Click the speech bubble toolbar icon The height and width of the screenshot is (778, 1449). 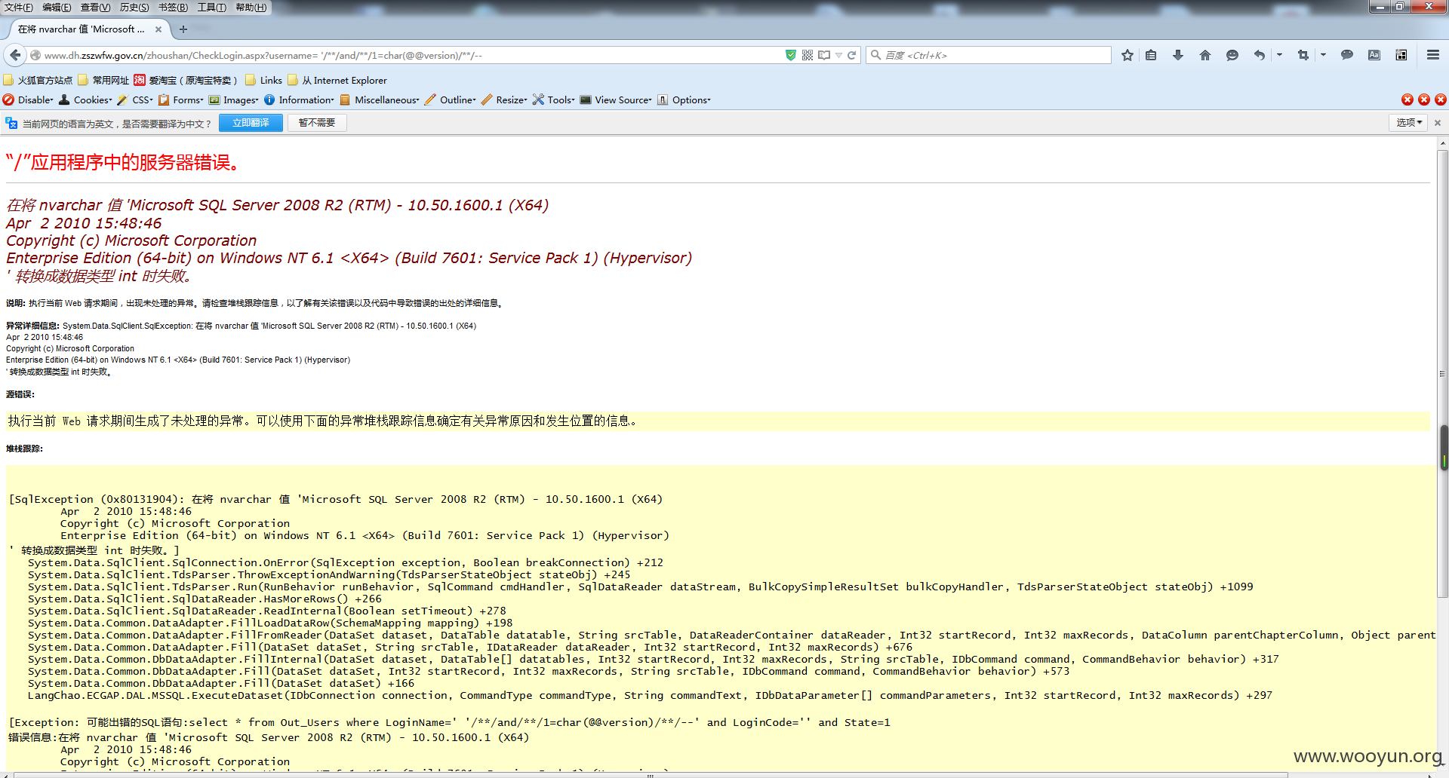pyautogui.click(x=1347, y=55)
